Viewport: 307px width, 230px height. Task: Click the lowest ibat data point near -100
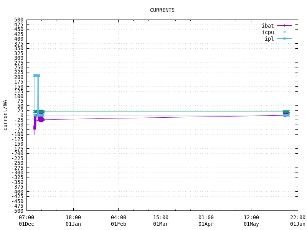(35, 134)
